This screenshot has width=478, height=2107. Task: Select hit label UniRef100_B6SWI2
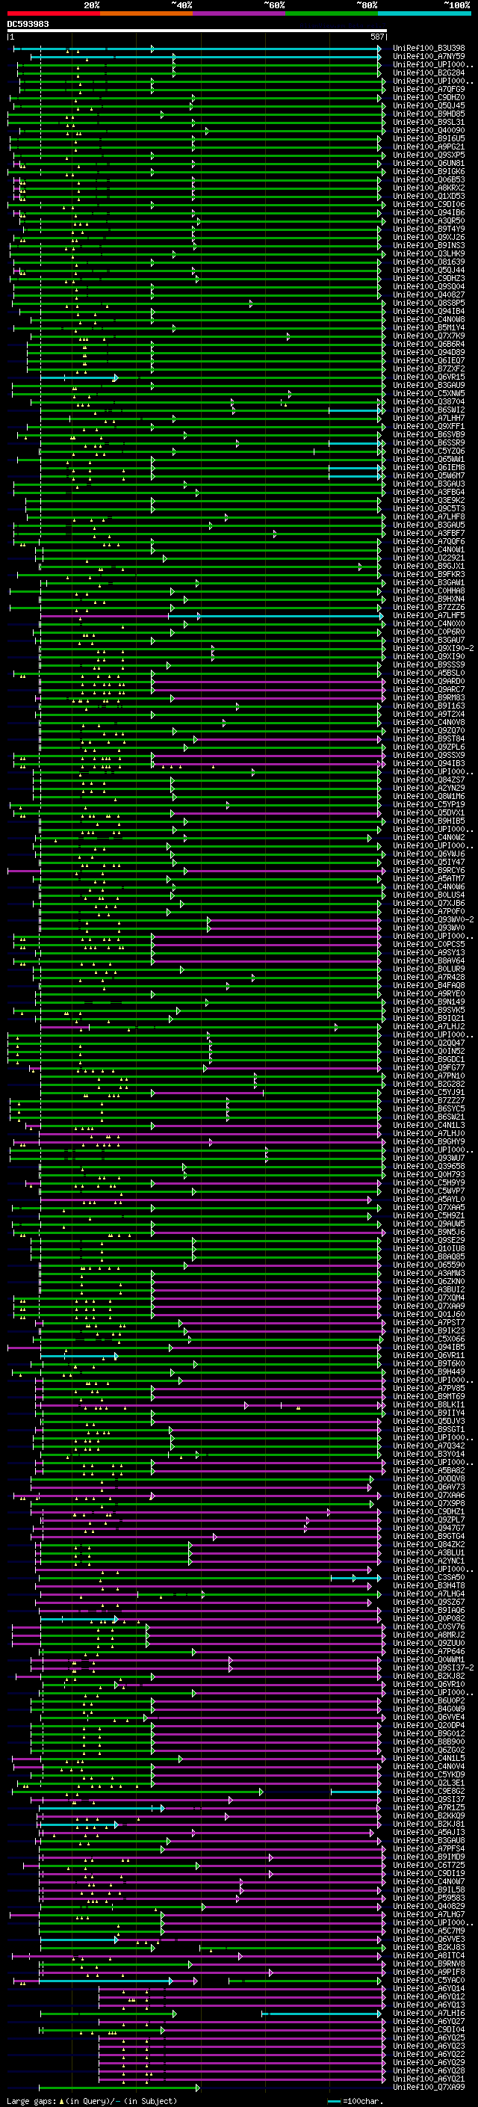coord(429,410)
